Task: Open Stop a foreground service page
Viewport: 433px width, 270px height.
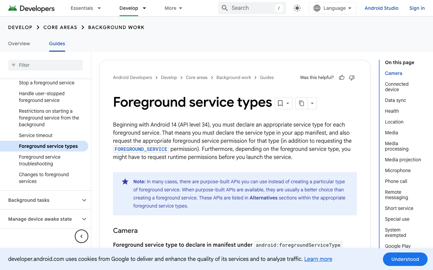Action: tap(47, 83)
